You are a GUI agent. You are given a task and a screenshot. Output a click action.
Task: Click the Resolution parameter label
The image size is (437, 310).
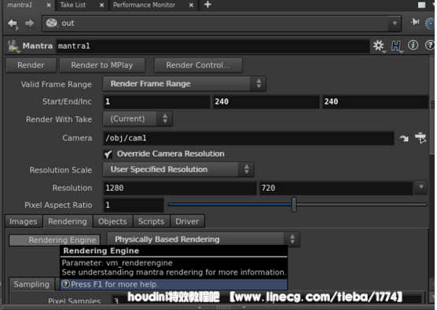tap(72, 188)
